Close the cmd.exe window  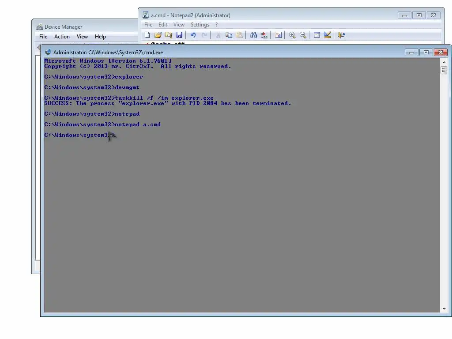click(441, 53)
